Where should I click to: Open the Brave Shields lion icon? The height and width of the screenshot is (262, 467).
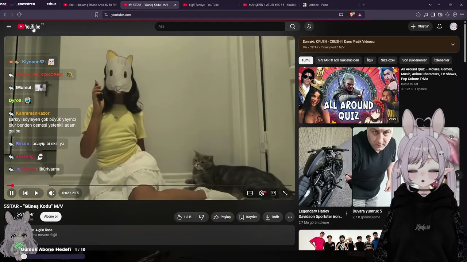coord(352,15)
